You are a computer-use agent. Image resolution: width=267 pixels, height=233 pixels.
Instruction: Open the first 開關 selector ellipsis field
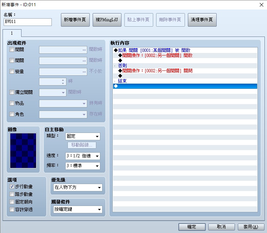(x=63, y=50)
